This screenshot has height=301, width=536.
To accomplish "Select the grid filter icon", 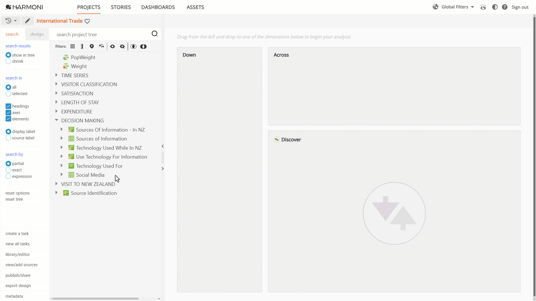I will [x=73, y=47].
